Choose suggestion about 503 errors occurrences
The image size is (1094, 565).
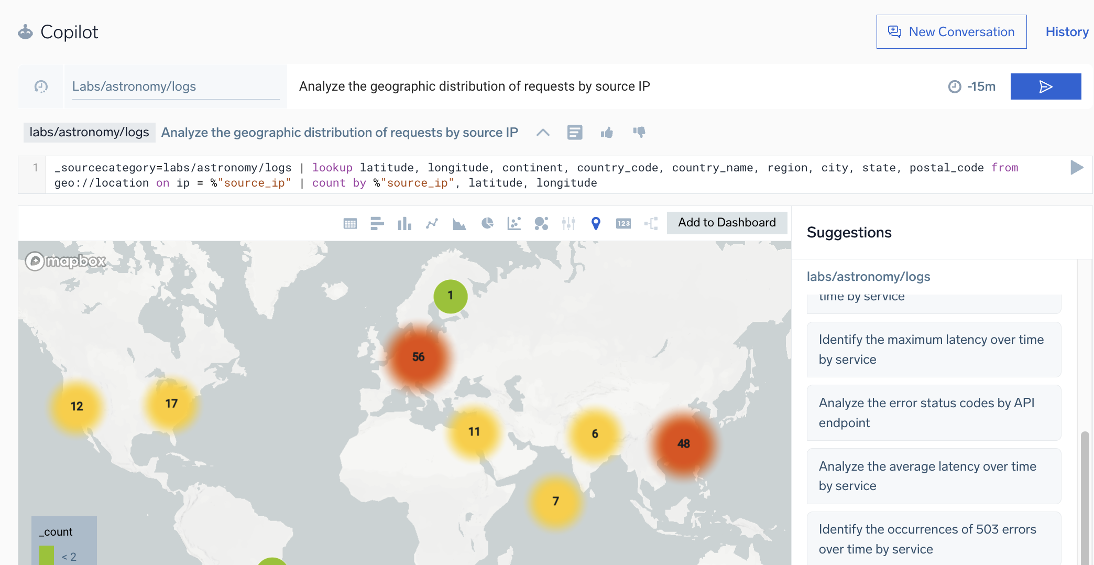(934, 539)
